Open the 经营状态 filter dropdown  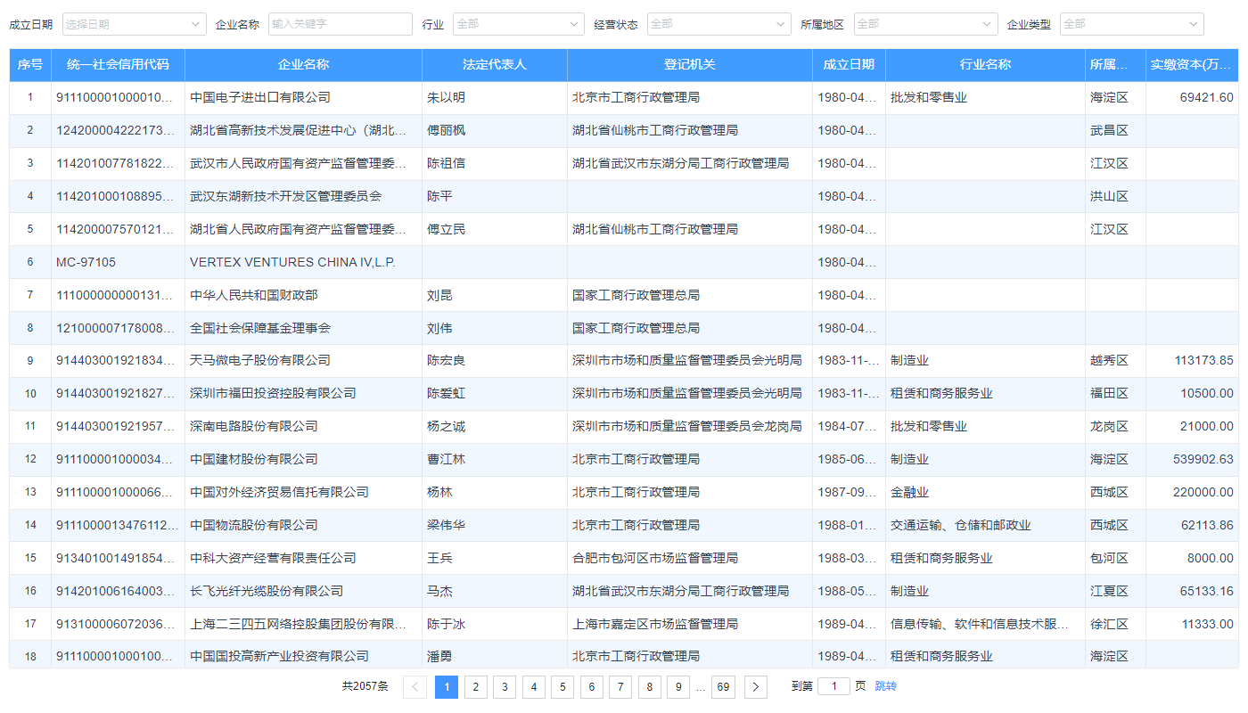coord(718,24)
